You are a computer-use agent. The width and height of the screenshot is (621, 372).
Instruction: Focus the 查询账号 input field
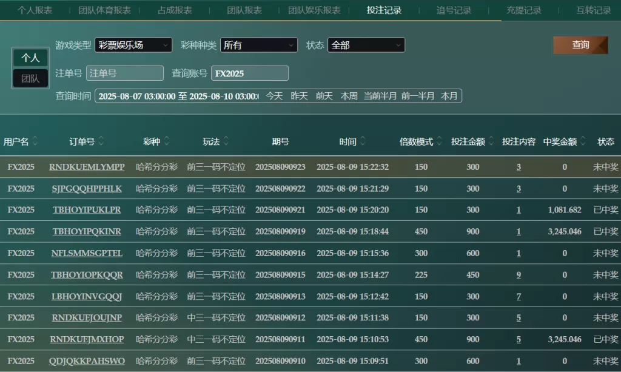point(250,73)
